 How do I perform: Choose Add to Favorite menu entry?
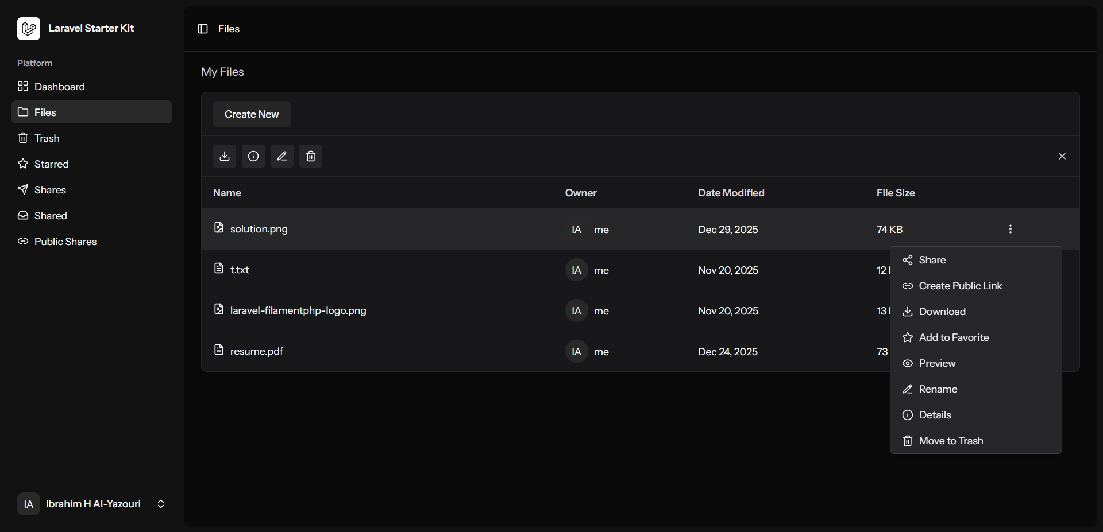(976, 337)
